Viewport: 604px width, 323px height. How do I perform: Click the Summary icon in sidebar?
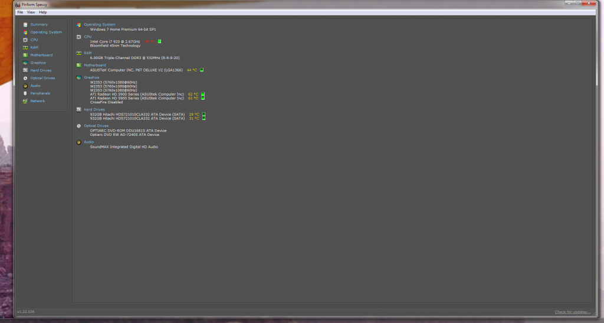tap(25, 25)
